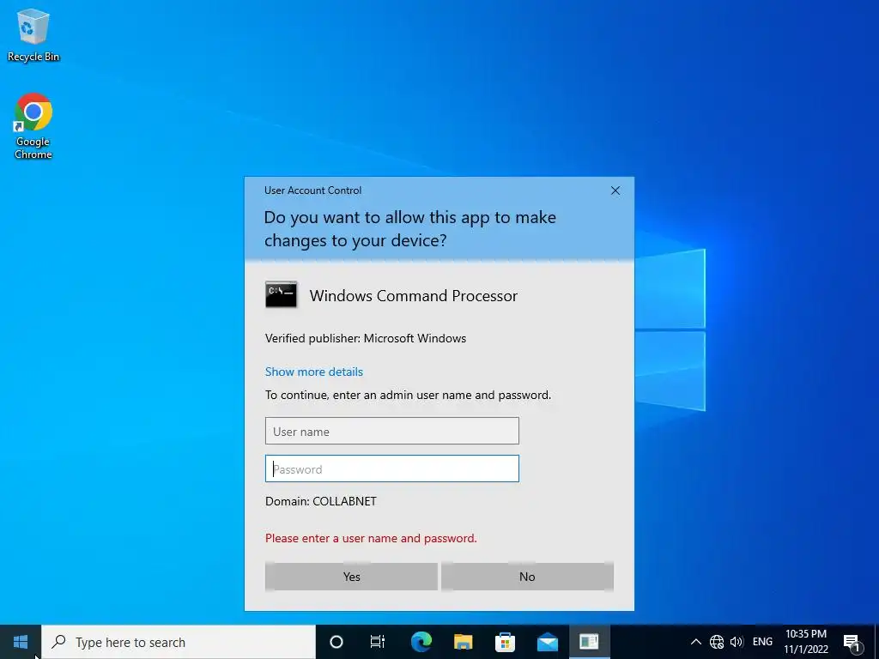This screenshot has height=659, width=879.
Task: Launch Microsoft Edge from taskbar
Action: coord(421,642)
